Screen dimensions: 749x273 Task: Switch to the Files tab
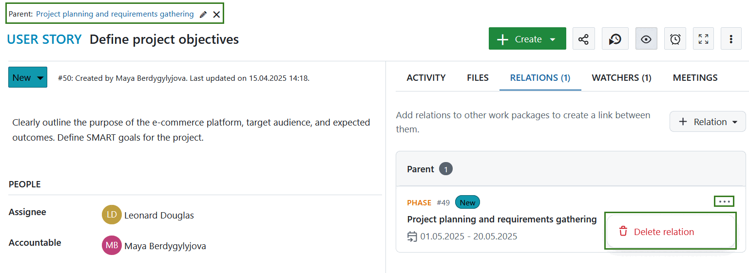(478, 78)
